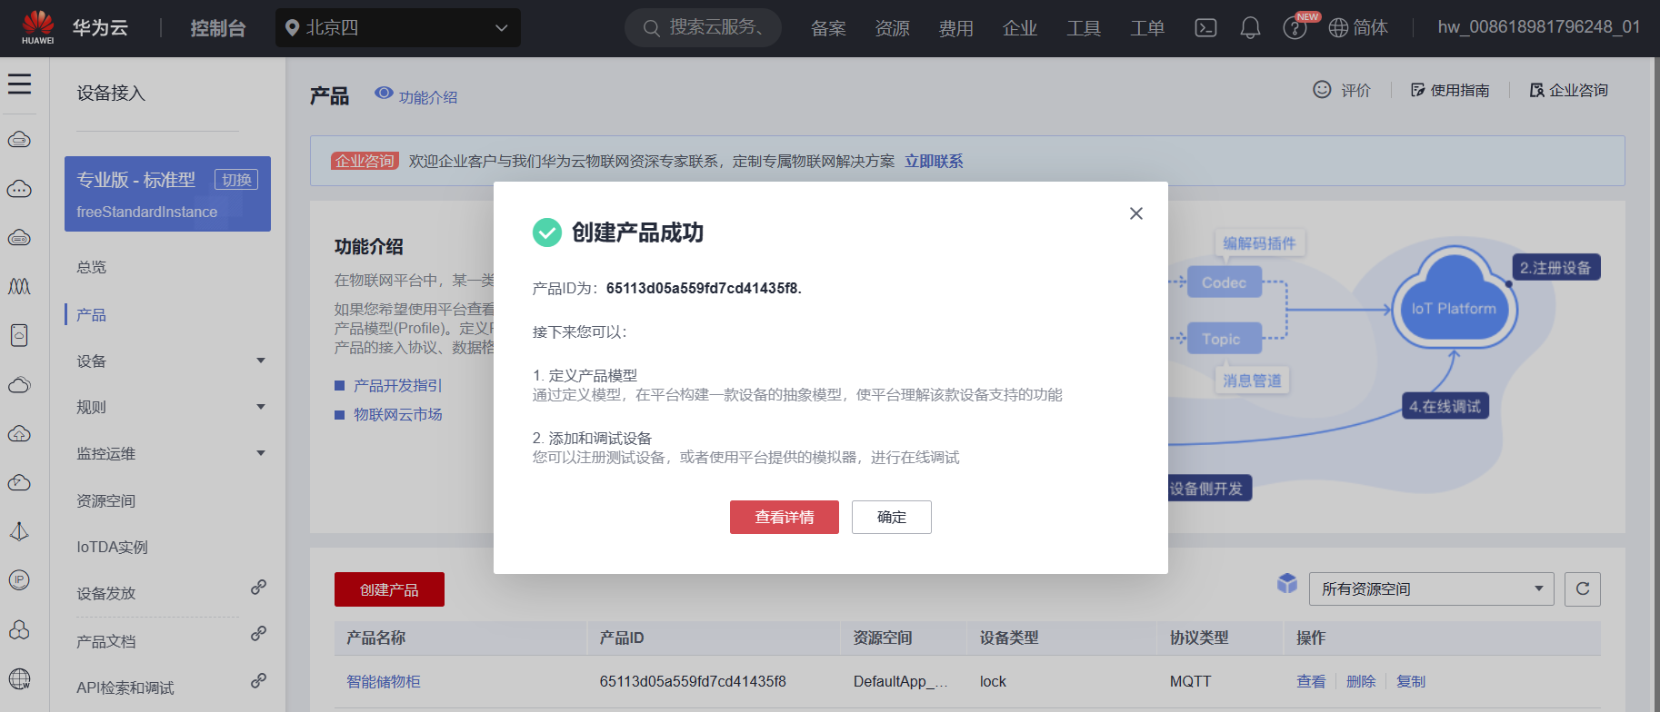
Task: Click the 查看详情 button
Action: tap(785, 517)
